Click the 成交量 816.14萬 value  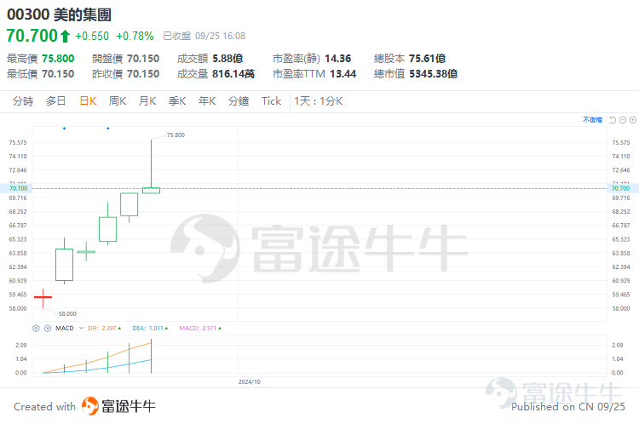tap(233, 74)
